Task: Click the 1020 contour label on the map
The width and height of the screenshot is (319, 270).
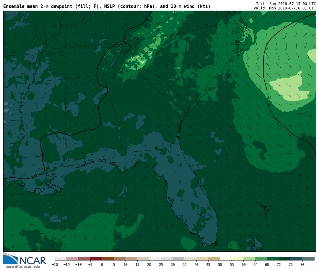Action: (268, 96)
